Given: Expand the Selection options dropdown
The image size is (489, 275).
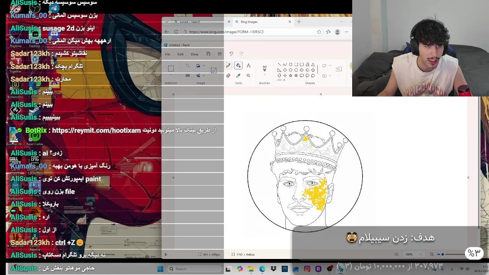Looking at the screenshot, I should coord(171,76).
